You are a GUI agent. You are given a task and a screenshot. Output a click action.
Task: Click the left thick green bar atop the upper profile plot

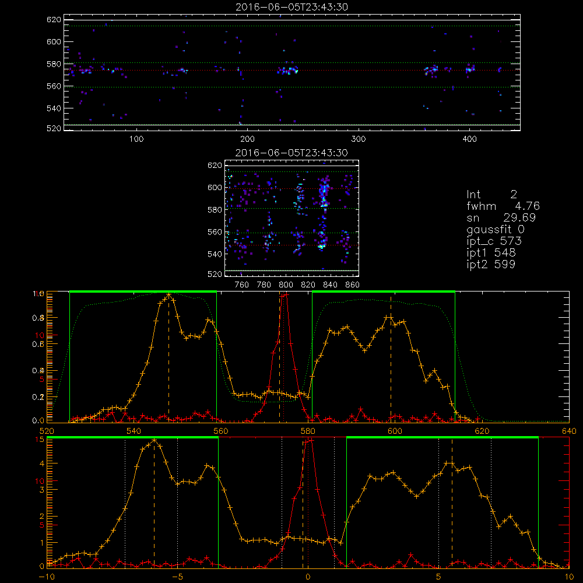pos(143,291)
